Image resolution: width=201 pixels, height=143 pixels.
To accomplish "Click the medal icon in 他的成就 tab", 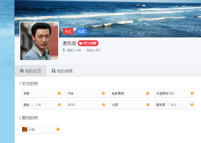I will (53, 71).
